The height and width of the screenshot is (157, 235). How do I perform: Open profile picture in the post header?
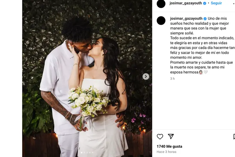tap(161, 4)
